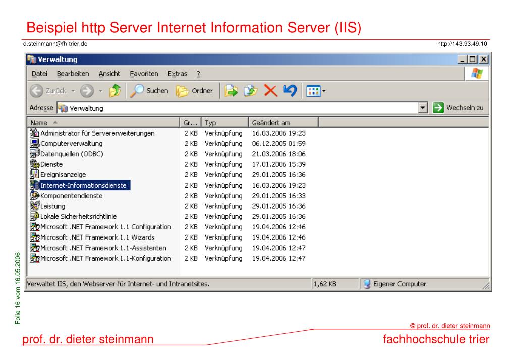The width and height of the screenshot is (516, 357).
Task: Expand the address bar dropdown
Action: coord(423,108)
